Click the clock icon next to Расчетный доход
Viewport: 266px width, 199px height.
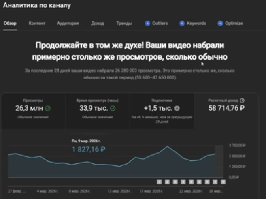tap(242, 101)
